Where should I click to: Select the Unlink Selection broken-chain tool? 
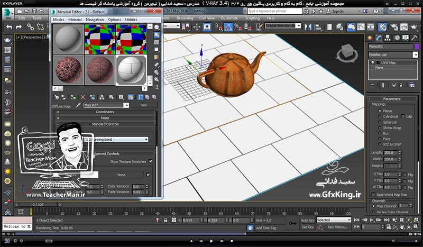click(x=41, y=27)
